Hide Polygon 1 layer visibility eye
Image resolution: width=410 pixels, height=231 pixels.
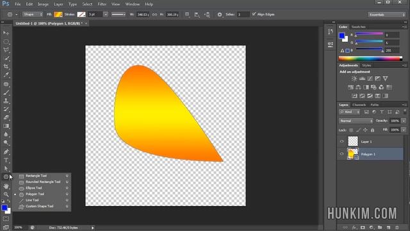pyautogui.click(x=341, y=154)
